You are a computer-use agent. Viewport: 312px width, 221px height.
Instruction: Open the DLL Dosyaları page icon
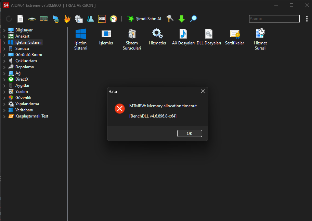click(x=209, y=33)
